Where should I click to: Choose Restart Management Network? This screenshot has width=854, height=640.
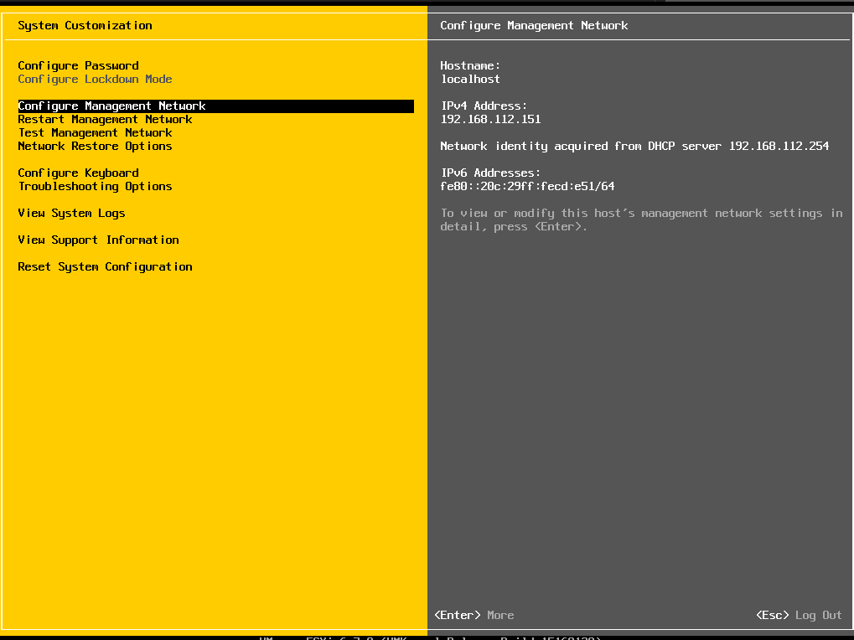pyautogui.click(x=105, y=120)
